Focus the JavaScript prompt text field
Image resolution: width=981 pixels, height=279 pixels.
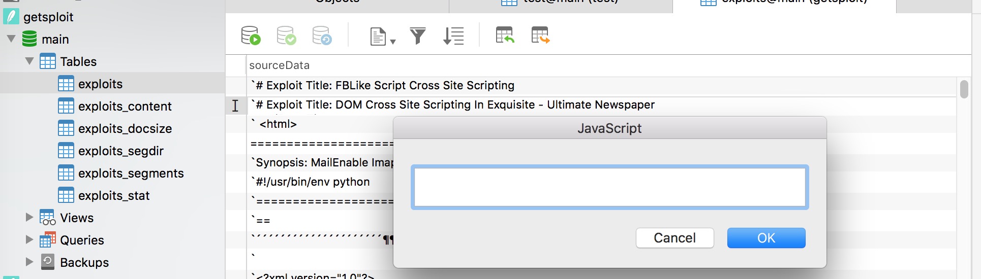click(609, 187)
